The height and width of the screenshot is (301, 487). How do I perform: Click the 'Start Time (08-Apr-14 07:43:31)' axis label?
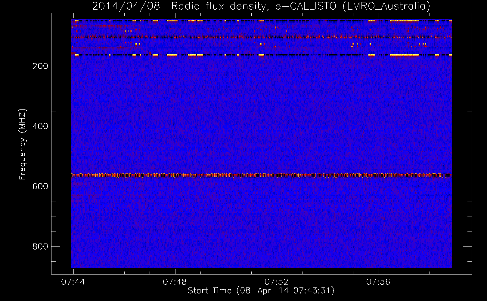261,291
